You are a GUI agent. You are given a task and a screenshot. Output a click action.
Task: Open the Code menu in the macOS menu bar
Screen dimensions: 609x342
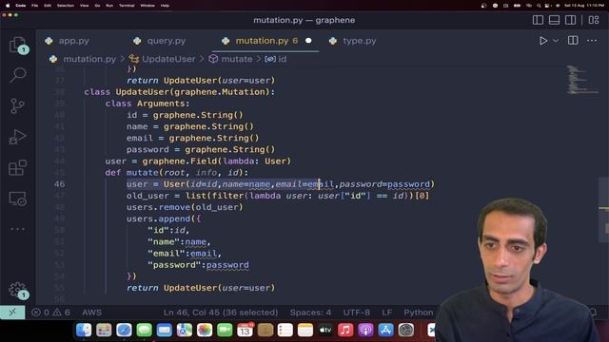[x=21, y=6]
